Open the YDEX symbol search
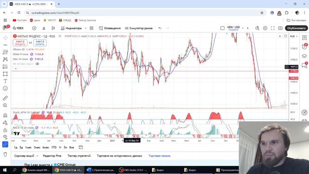The width and height of the screenshot is (309, 174). (18, 28)
